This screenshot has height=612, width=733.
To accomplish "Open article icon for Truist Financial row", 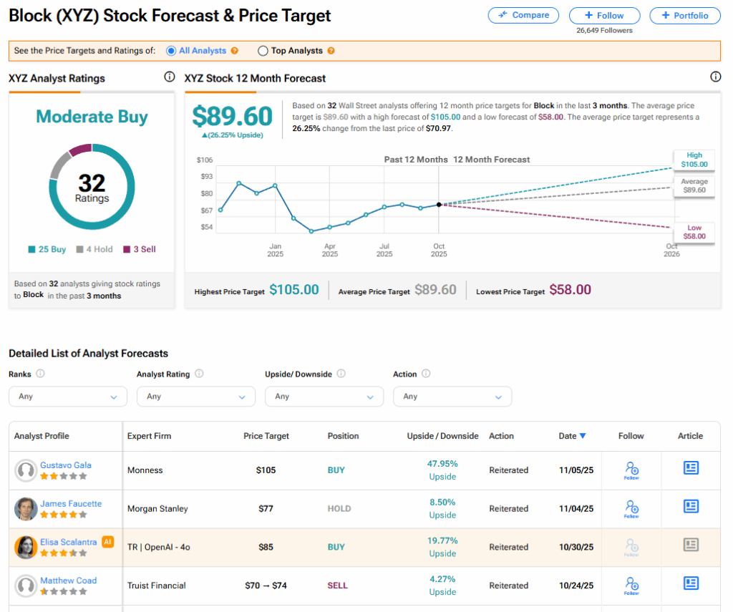I will click(691, 583).
